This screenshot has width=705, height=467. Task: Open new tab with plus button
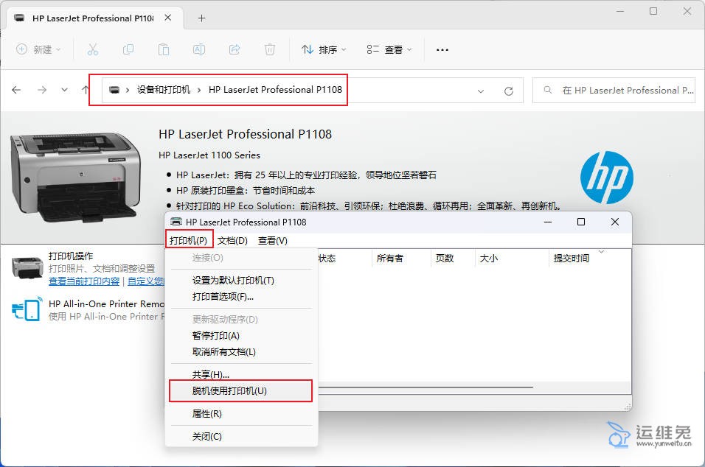[201, 18]
